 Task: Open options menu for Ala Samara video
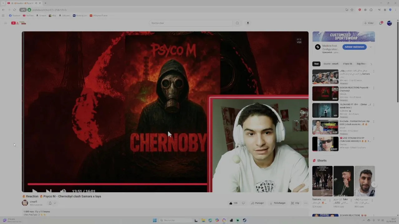click(373, 71)
